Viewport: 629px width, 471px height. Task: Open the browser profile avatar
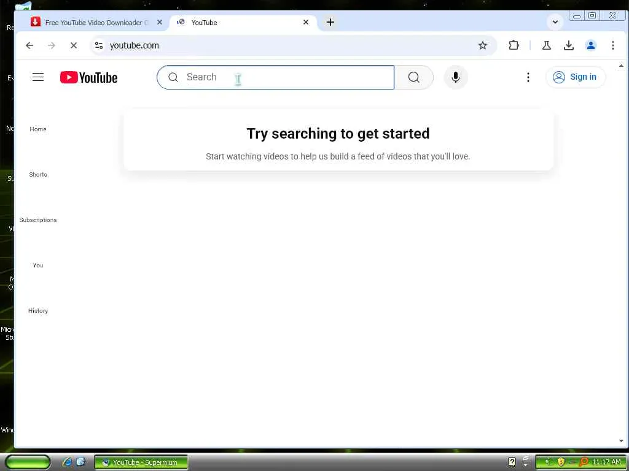pyautogui.click(x=591, y=45)
